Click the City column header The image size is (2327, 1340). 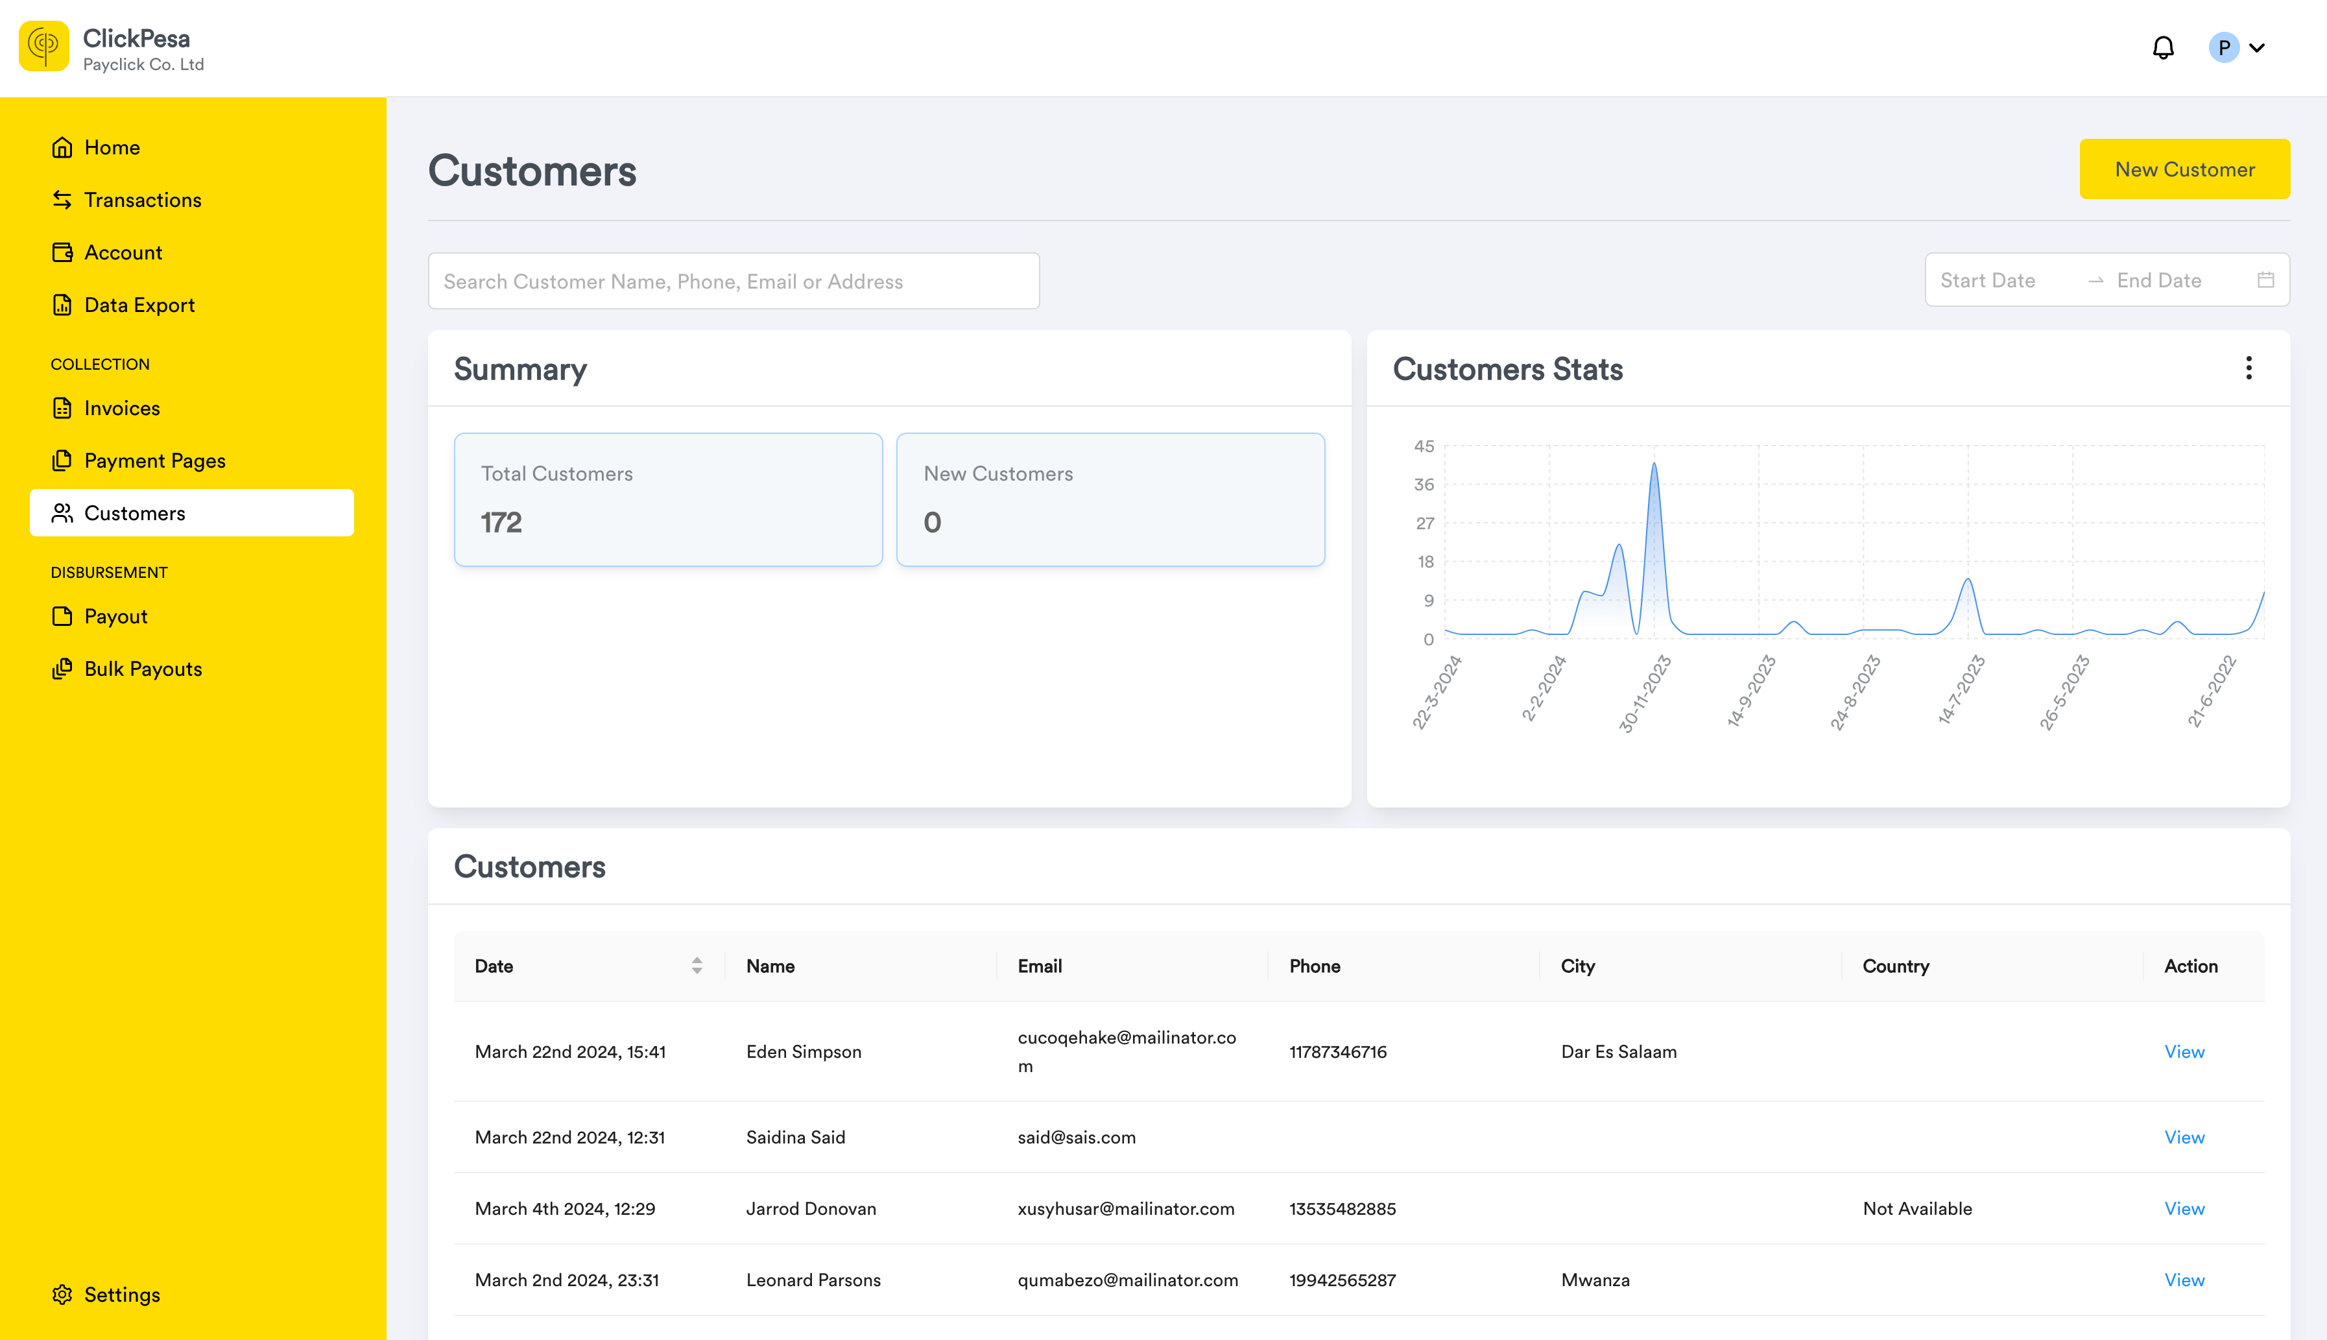click(x=1577, y=965)
